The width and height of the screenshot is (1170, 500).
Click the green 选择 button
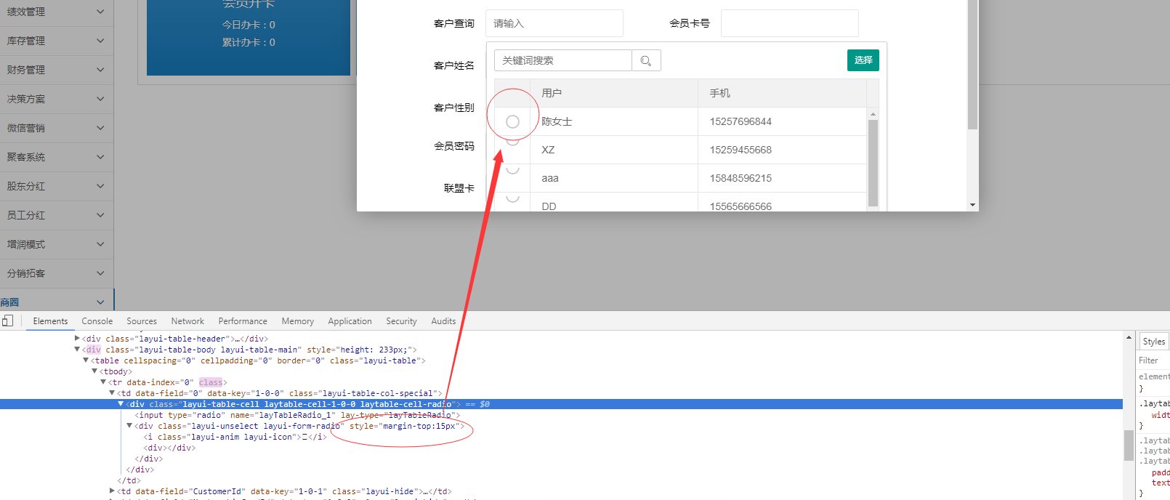863,60
